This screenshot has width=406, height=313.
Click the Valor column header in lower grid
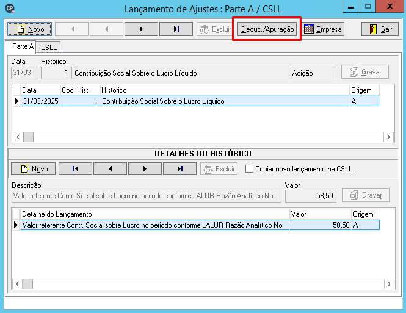pyautogui.click(x=321, y=214)
